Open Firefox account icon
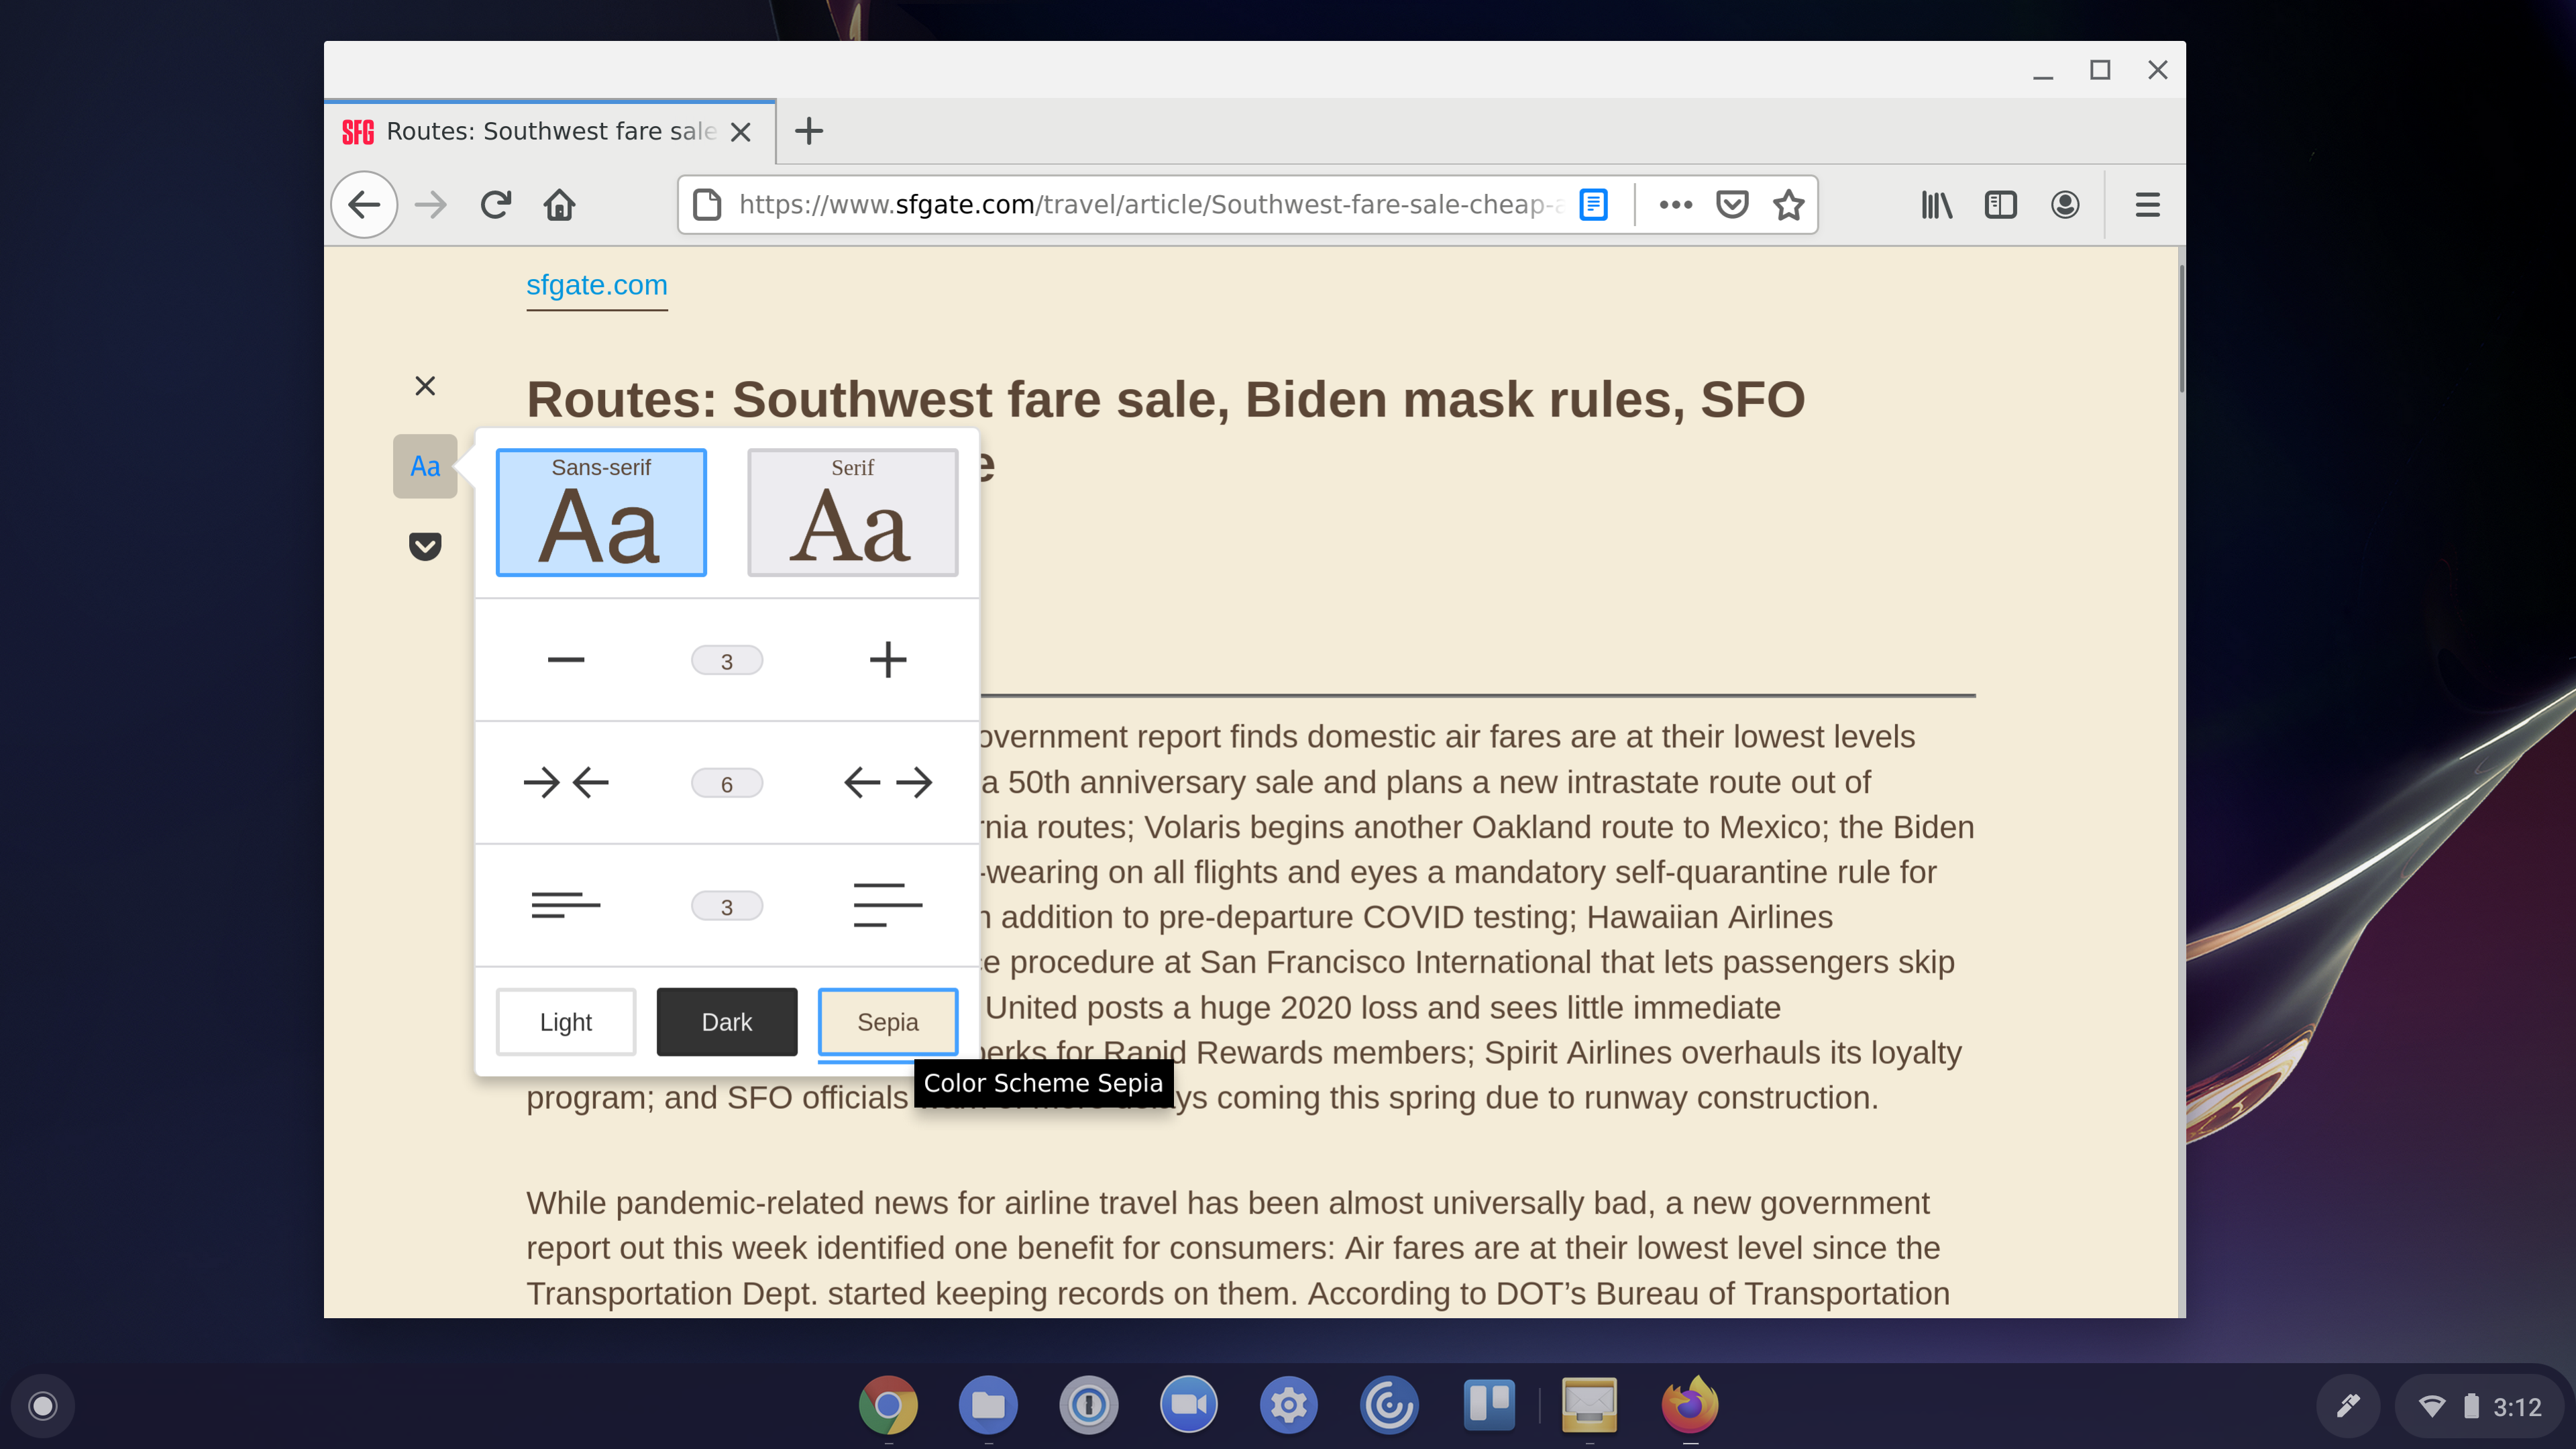This screenshot has height=1449, width=2576. pos(2065,205)
